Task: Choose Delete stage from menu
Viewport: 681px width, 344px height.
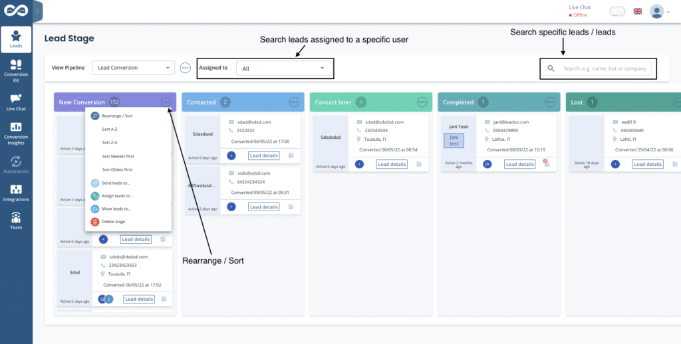Action: click(x=113, y=221)
